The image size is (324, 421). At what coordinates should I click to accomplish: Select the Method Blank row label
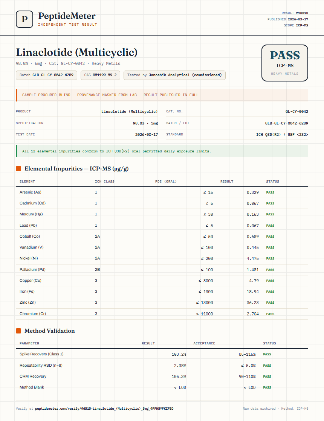(x=32, y=387)
